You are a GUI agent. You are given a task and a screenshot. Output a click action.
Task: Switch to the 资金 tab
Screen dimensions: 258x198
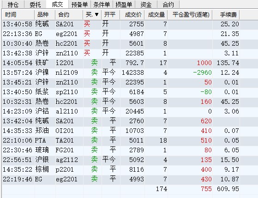(x=146, y=4)
